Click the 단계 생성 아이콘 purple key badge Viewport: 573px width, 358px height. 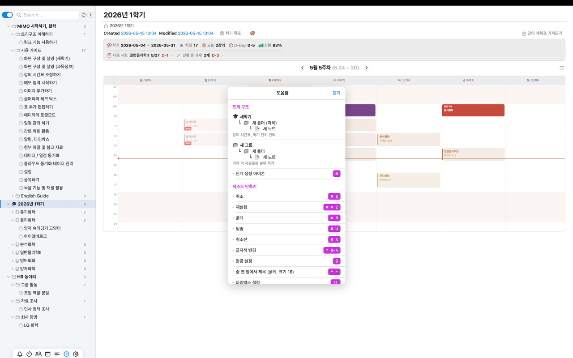click(x=337, y=174)
